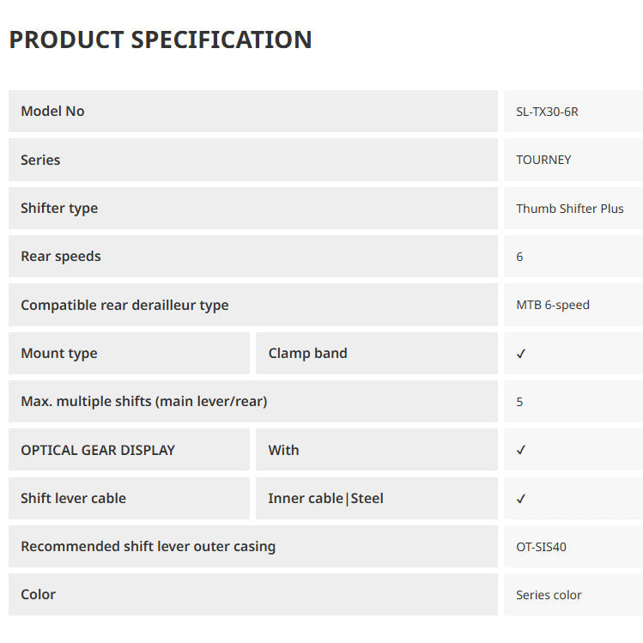
Task: Select the SL-TX30-6R model number value
Action: 547,112
